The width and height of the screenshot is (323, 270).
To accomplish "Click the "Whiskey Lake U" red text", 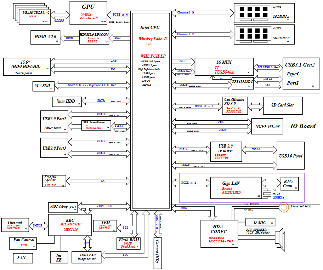I will click(x=153, y=39).
